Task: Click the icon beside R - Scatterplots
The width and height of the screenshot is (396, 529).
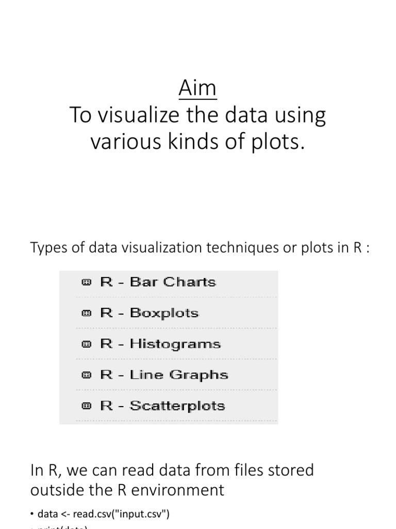Action: pyautogui.click(x=86, y=406)
